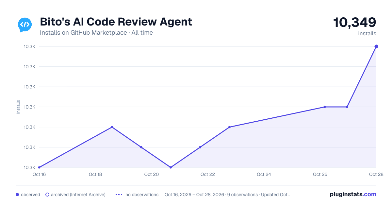Click the "Oct 26" axis label

click(x=320, y=174)
